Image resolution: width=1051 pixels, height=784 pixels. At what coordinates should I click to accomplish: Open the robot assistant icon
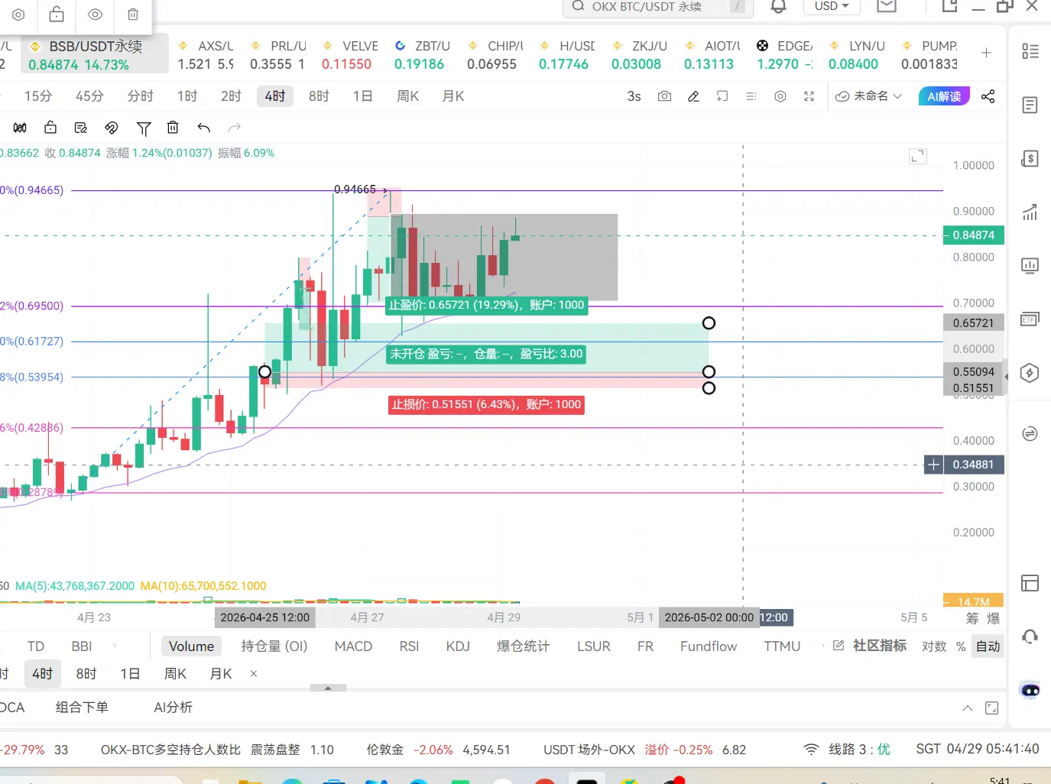1030,690
